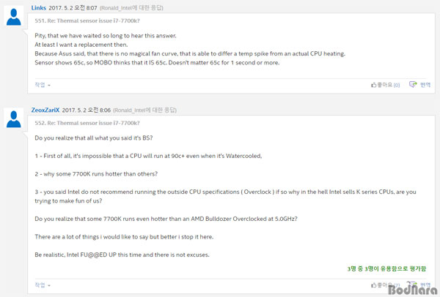Viewport: 440px width, 297px height.
Task: Open post title 552. Re: Thermal sensor issue
Action: click(87, 123)
